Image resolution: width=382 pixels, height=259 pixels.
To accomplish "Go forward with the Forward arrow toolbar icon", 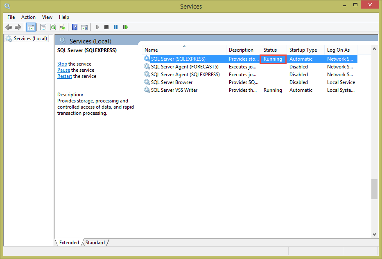I will tap(18, 27).
